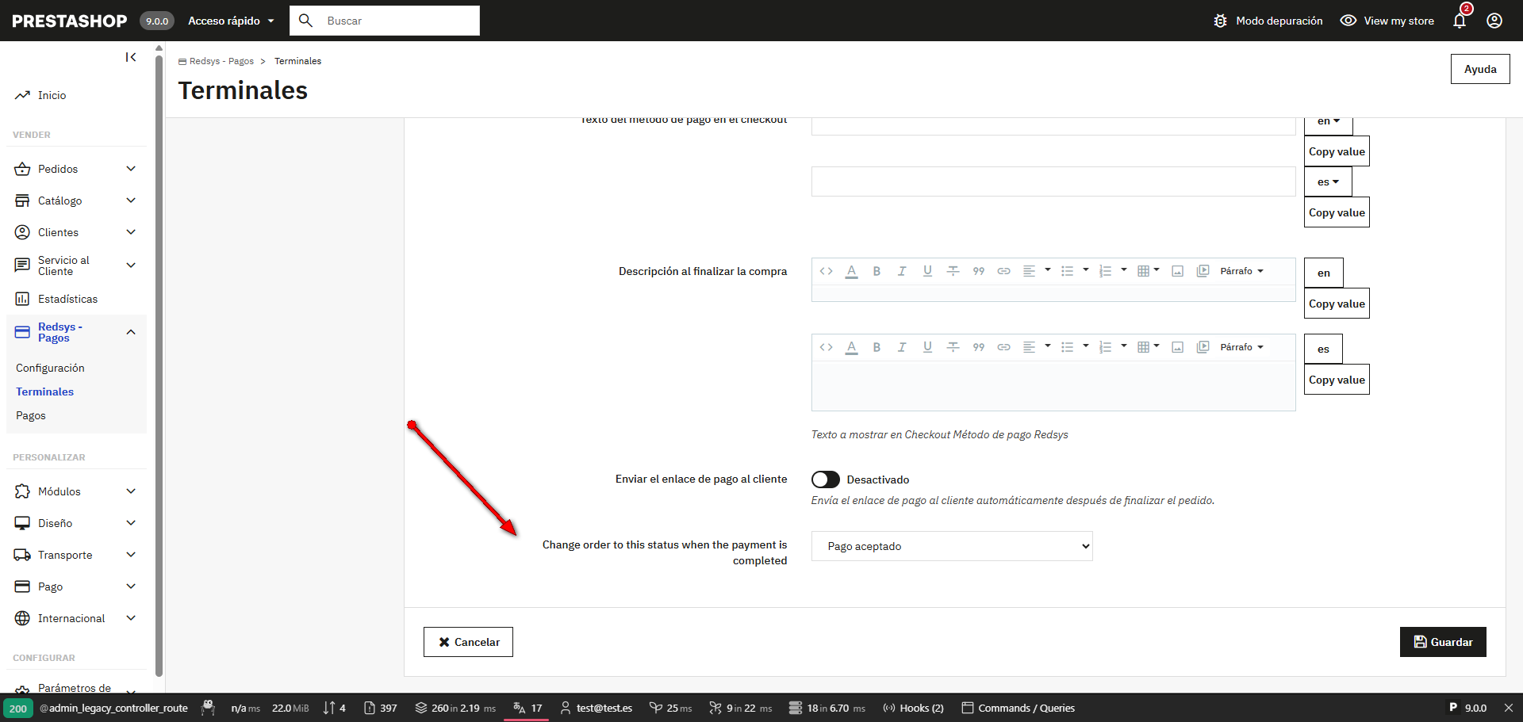Insert link icon in the en editor
This screenshot has width=1523, height=722.
1003,271
